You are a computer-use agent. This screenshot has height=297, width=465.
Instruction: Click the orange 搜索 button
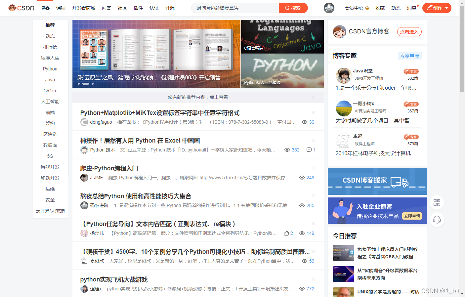tap(293, 8)
